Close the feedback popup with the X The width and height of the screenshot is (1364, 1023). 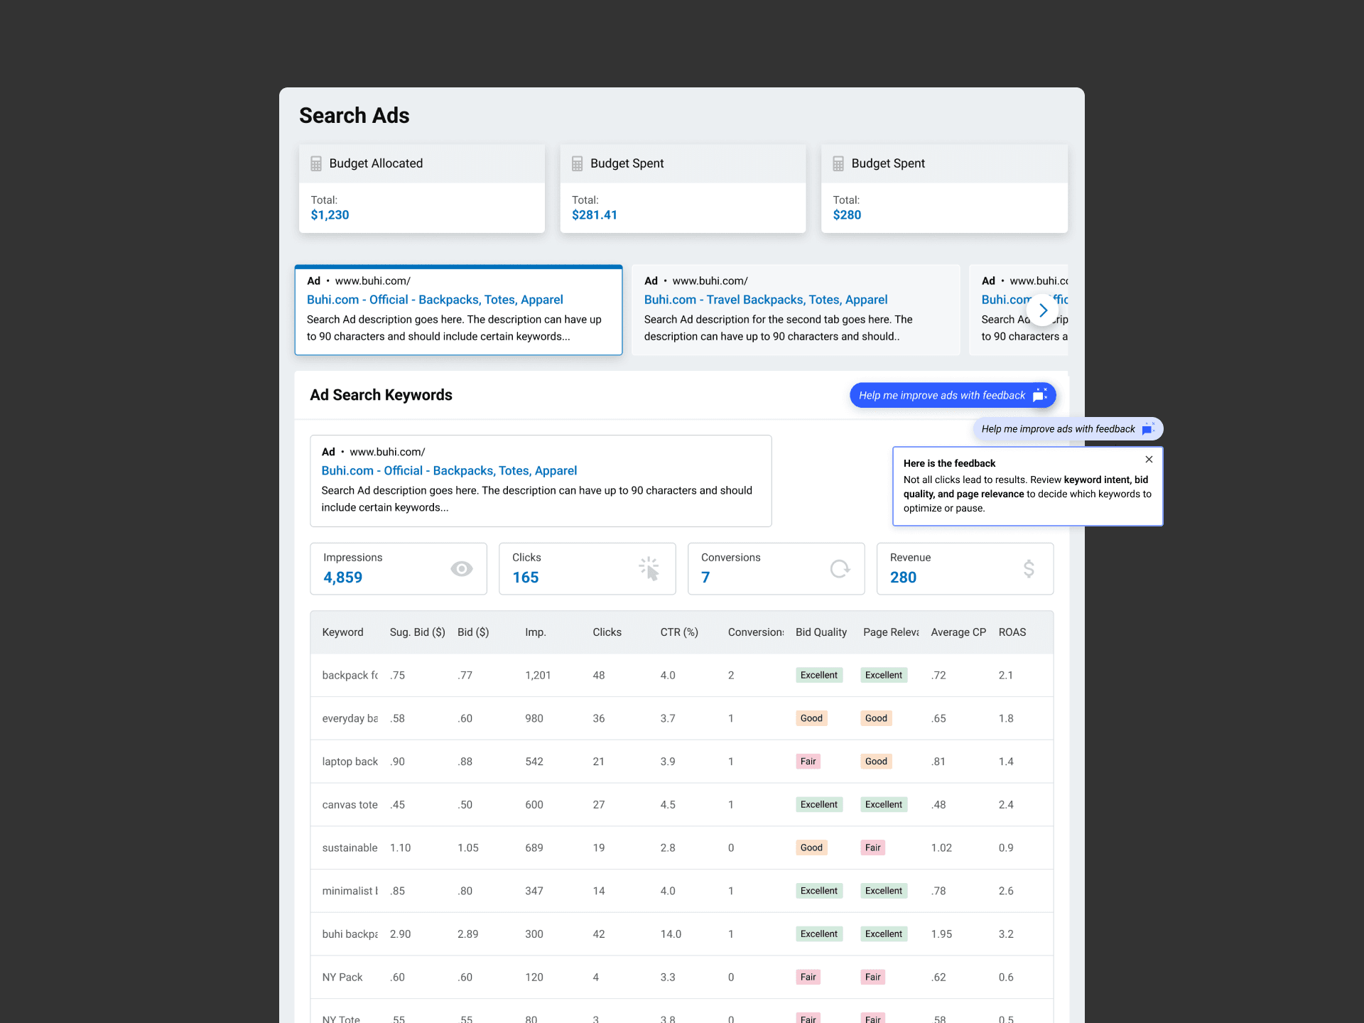click(1149, 460)
